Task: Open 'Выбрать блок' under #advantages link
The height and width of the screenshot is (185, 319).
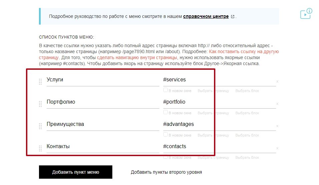Action: [247, 136]
